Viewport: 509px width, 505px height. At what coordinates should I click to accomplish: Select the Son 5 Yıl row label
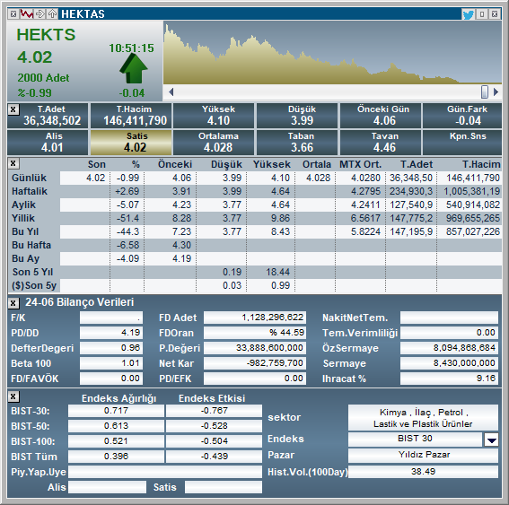(32, 272)
